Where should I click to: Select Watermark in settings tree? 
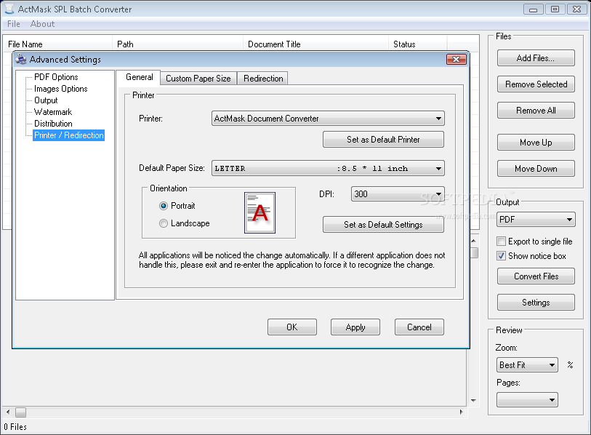[53, 112]
